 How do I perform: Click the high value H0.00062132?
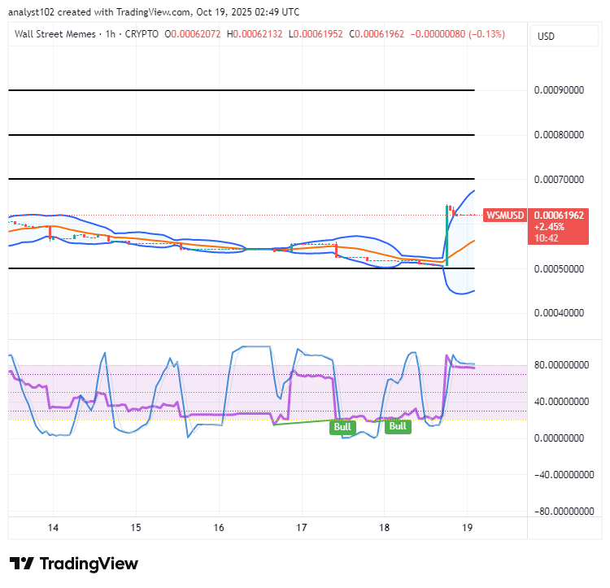coord(255,34)
